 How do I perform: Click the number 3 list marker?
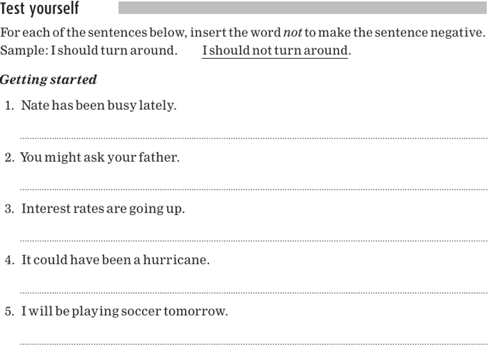[x=8, y=209]
